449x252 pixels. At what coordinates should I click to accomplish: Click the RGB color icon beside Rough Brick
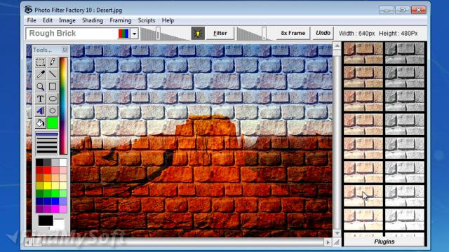pos(123,34)
